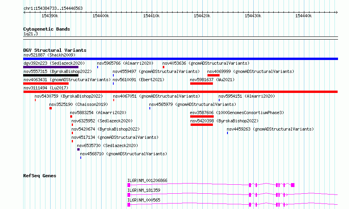Click the Cytogenetic Bands track title
Viewport: 349px width, 209px height.
click(47, 29)
